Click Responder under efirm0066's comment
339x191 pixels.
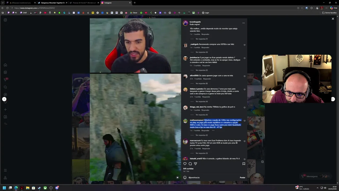(x=207, y=79)
